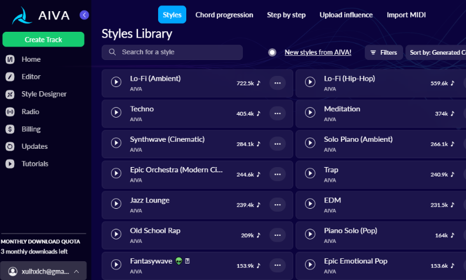Click the search magnifier icon
This screenshot has width=466, height=280.
pyautogui.click(x=112, y=52)
